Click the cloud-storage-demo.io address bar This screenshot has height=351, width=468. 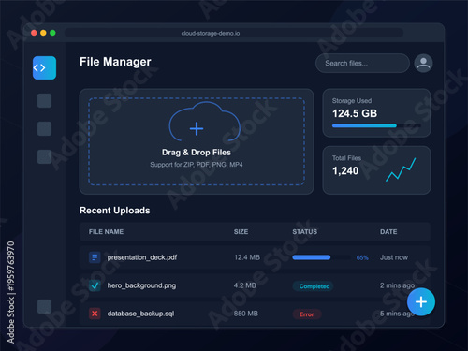coord(234,33)
